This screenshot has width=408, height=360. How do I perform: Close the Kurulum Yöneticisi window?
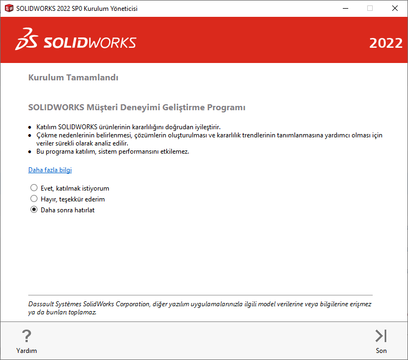[395, 8]
